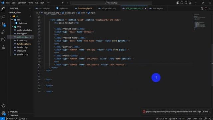Image resolution: width=213 pixels, height=120 pixels.
Task: Open the Edit menu
Action: coord(13,3)
